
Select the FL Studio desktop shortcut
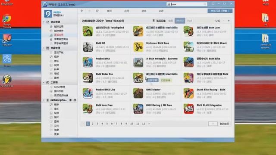pos(7,81)
